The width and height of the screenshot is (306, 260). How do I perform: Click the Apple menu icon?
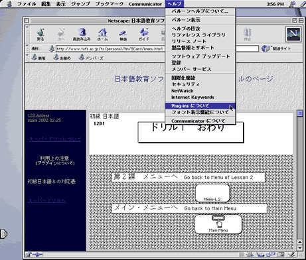(x=9, y=4)
